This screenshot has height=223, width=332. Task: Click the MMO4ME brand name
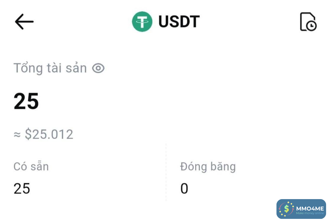(x=310, y=208)
